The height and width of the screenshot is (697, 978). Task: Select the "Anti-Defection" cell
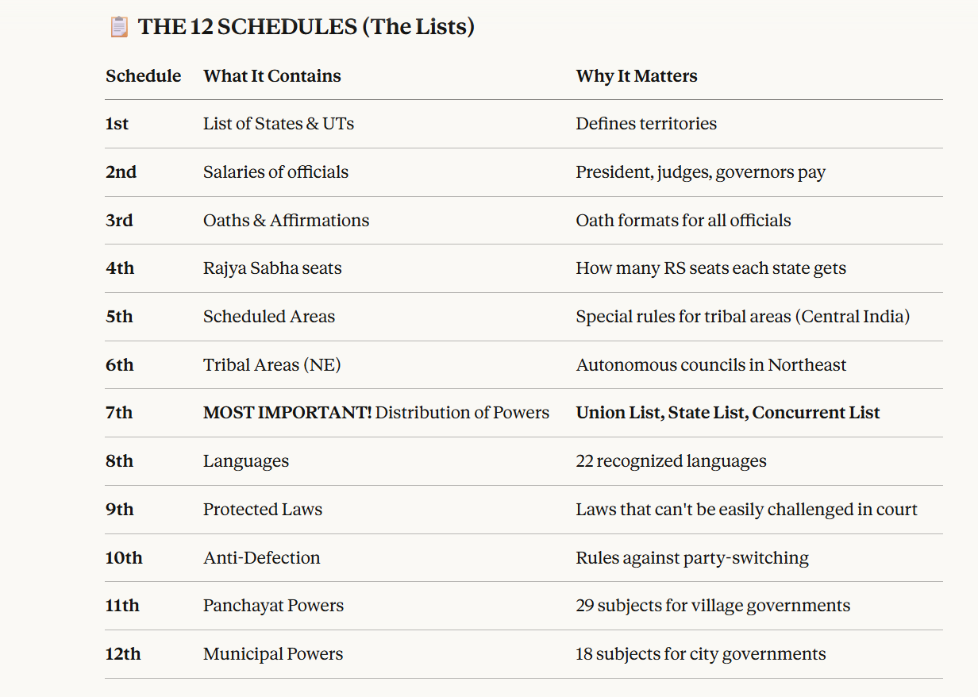(261, 558)
